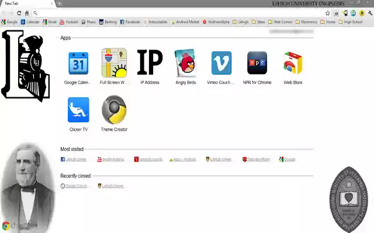Open the wrench settings menu
The image size is (374, 233).
click(370, 13)
